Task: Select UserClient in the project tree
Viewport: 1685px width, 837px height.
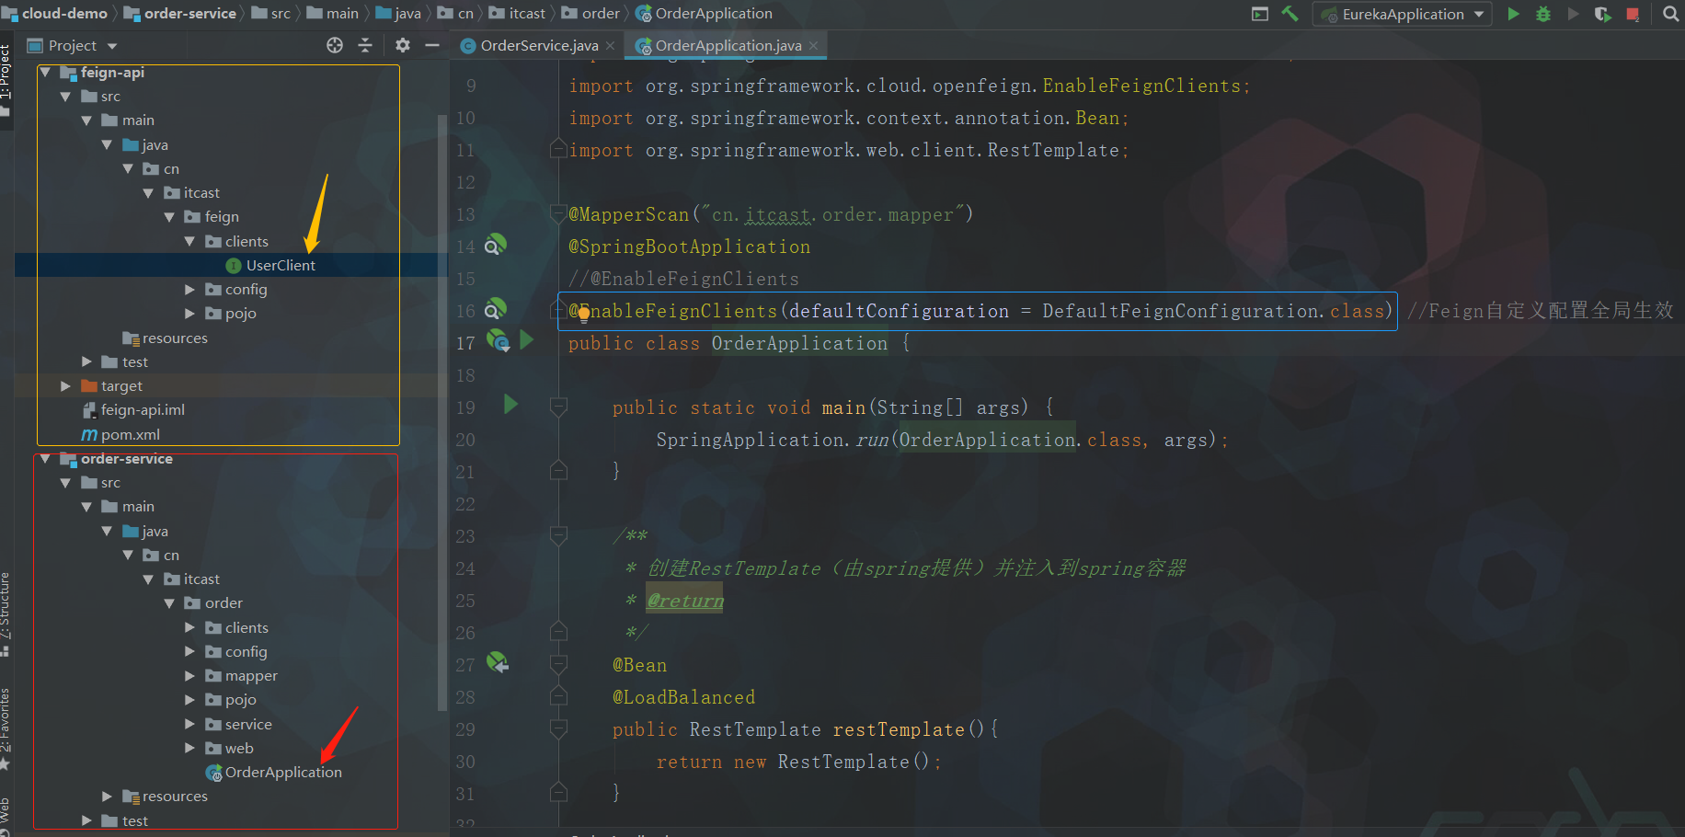Action: tap(281, 265)
